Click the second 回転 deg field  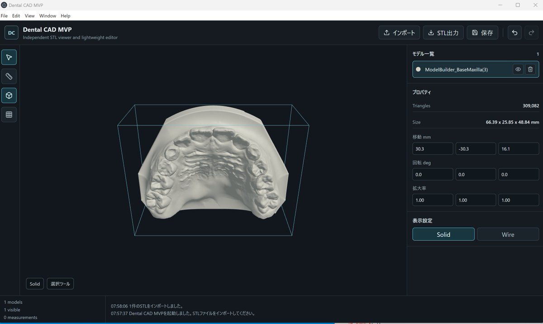(476, 174)
